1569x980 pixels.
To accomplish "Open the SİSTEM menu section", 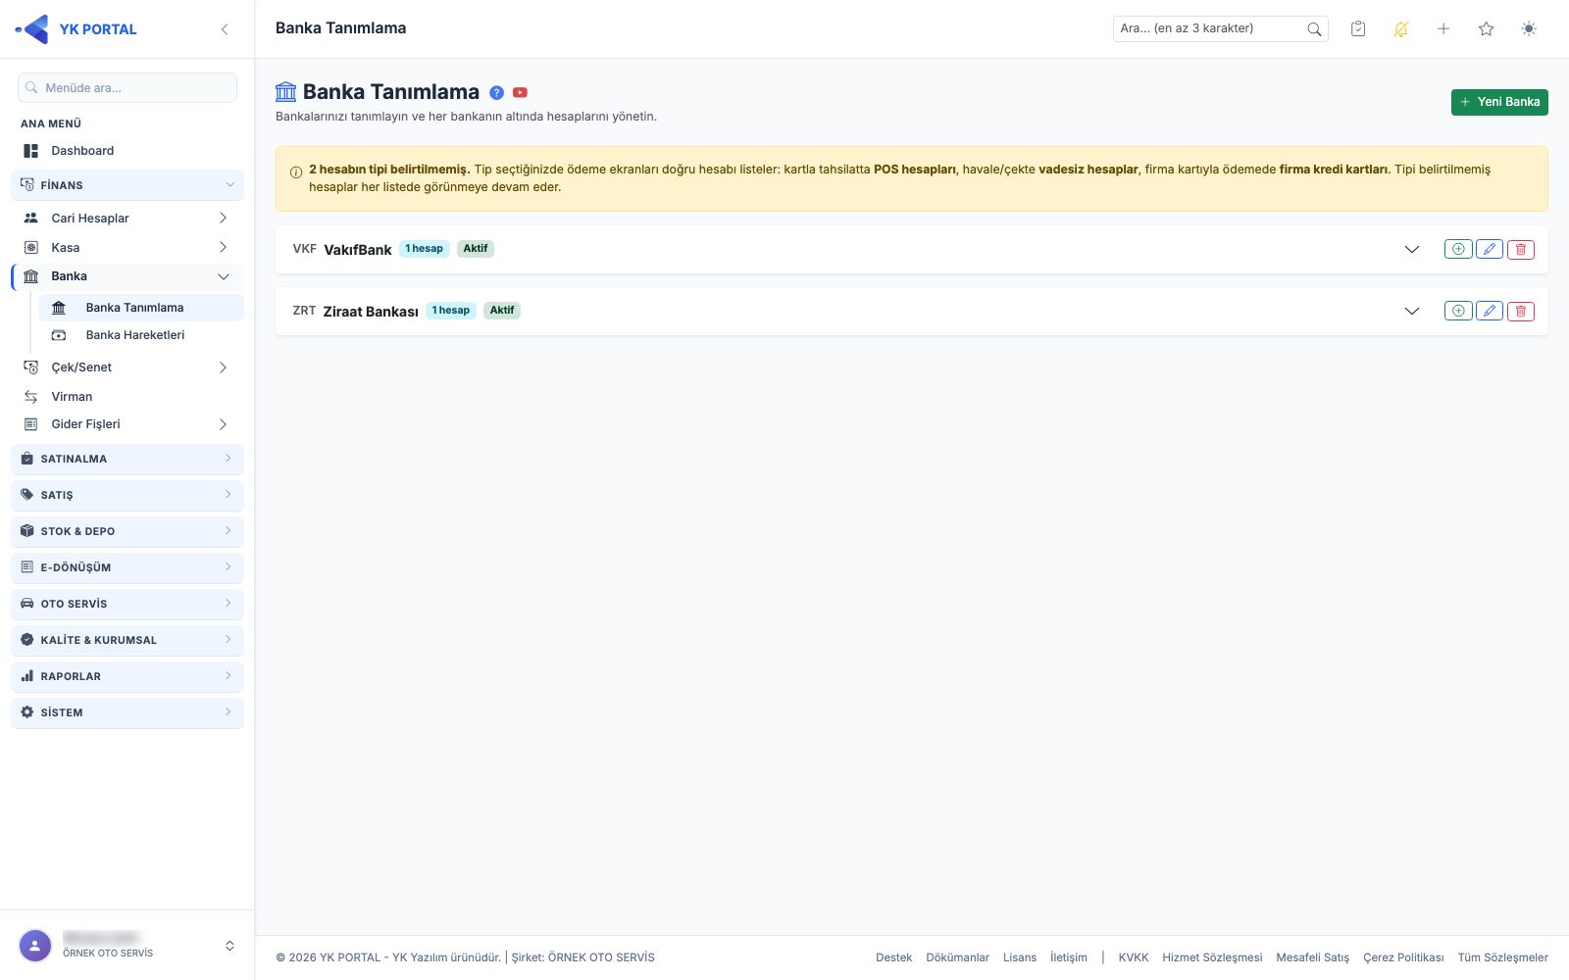I will [127, 712].
